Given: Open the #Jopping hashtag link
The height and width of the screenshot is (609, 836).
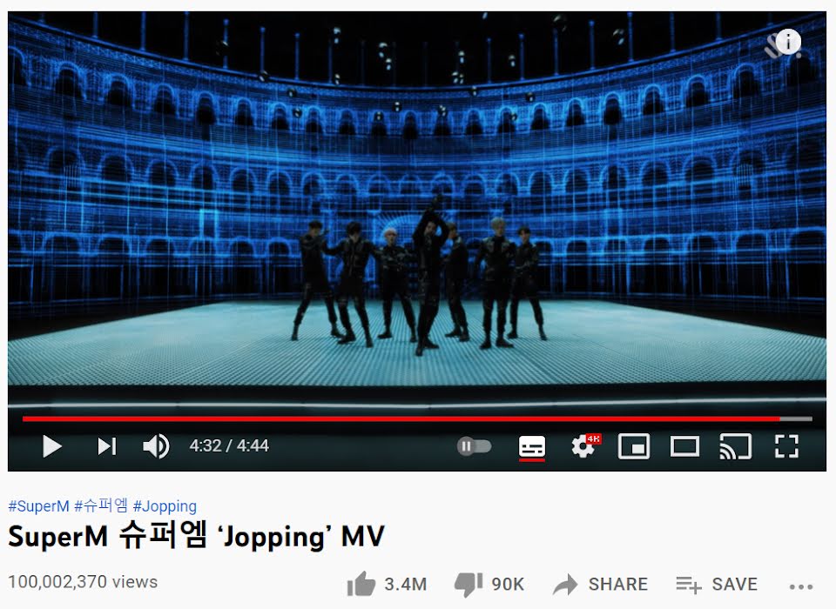Looking at the screenshot, I should click(165, 505).
